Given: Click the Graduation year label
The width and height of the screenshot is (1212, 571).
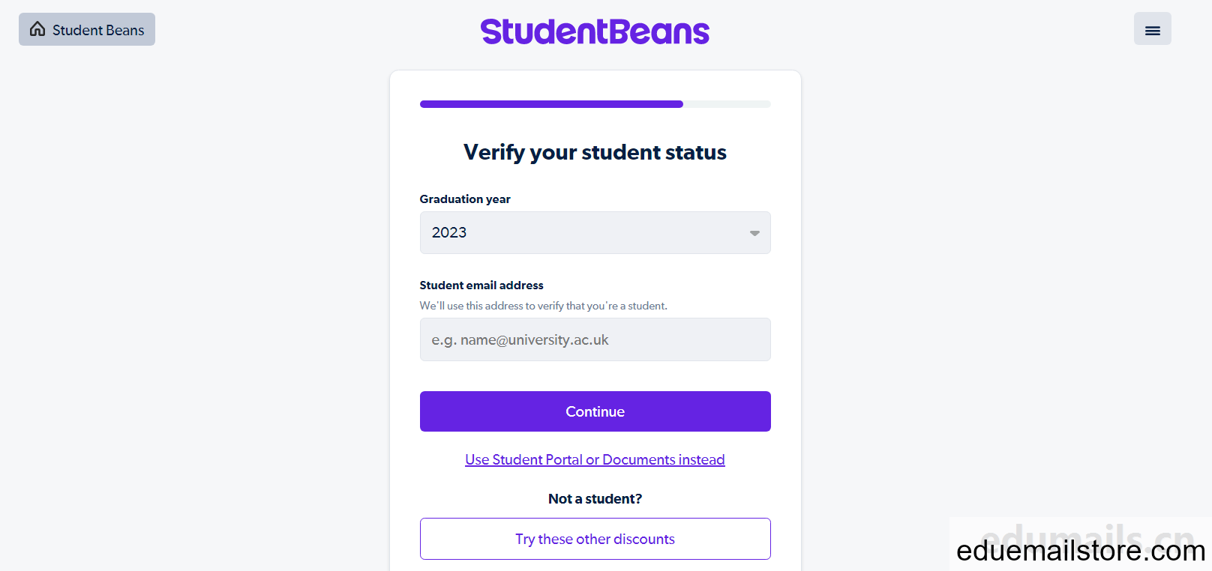Looking at the screenshot, I should click(465, 199).
